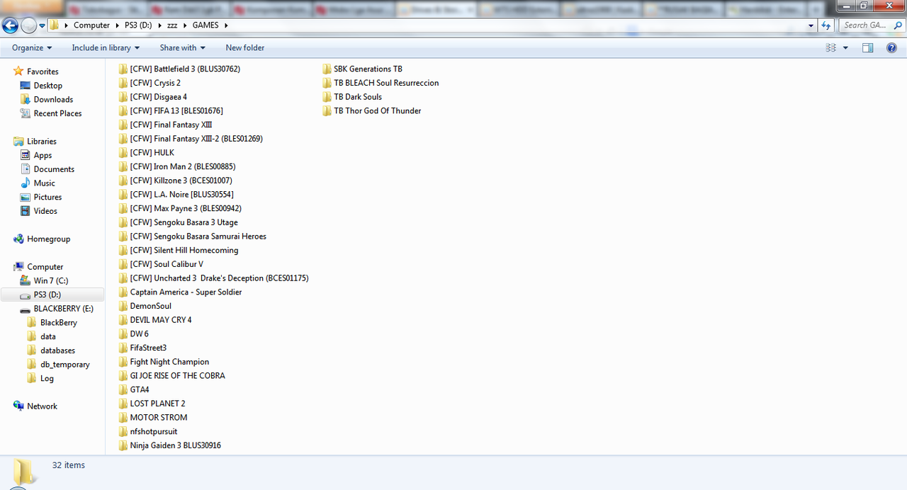907x490 pixels.
Task: Open the Share with menu
Action: (182, 47)
